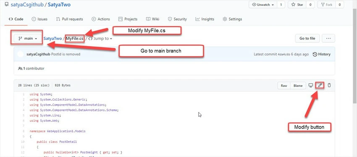Viewport: 357px width, 157px height.
Task: Open the Unwatch notifications dropdown
Action: (x=263, y=5)
